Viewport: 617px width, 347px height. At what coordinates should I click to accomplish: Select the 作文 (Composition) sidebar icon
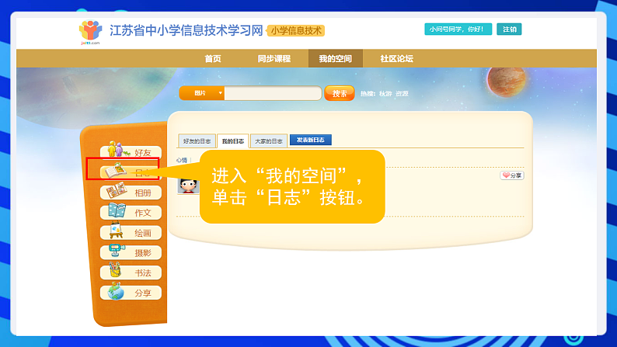[117, 211]
